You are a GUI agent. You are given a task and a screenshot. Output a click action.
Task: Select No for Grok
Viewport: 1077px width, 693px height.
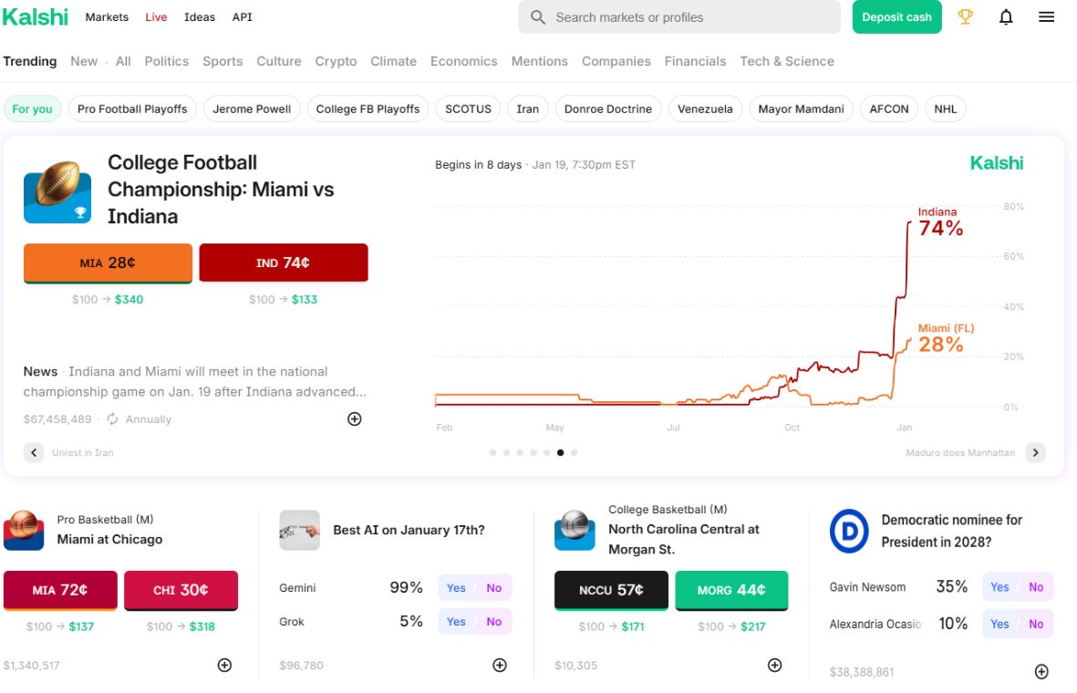pos(494,622)
